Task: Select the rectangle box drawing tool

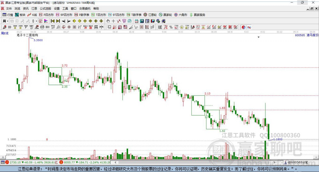Action: pos(109,27)
